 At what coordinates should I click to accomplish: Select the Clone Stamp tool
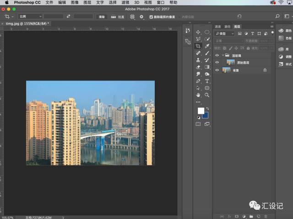[198, 60]
